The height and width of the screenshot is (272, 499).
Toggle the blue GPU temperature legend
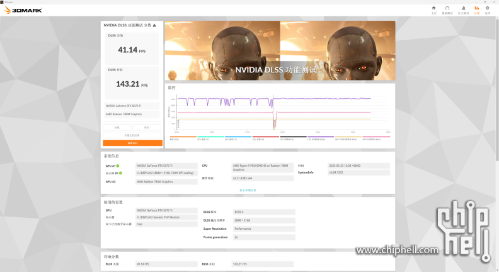tap(238, 138)
